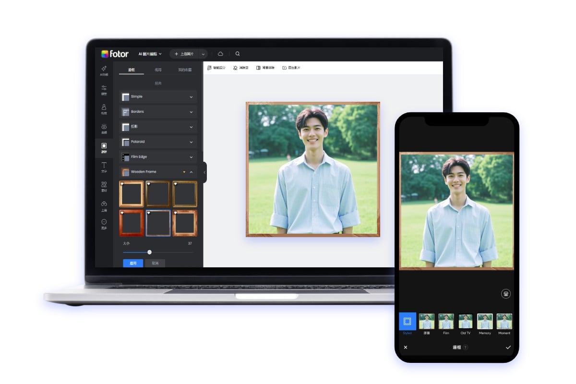Click the blue apply button under size slider
The width and height of the screenshot is (576, 384).
coord(133,263)
